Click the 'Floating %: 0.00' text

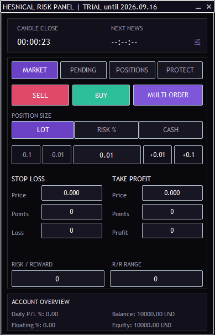34,325
